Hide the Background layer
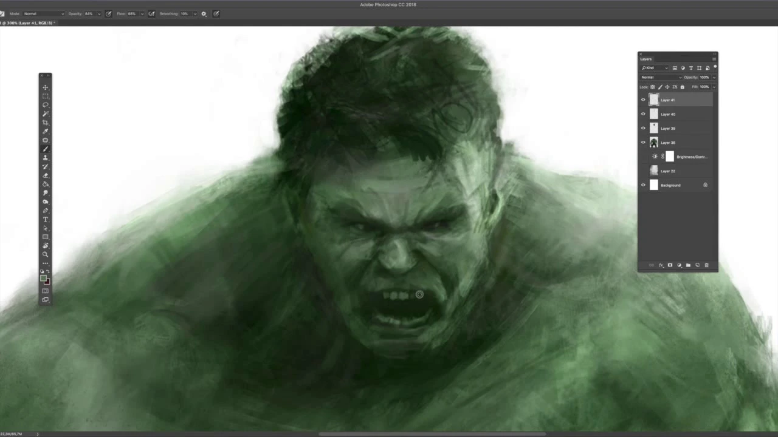Image resolution: width=778 pixels, height=437 pixels. pyautogui.click(x=643, y=185)
